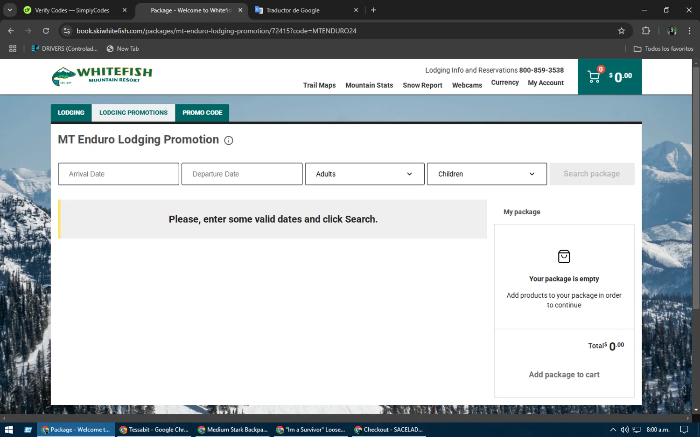Screen dimensions: 700x437
Task: Open the Medium Stark Backpack taskbar window
Action: point(232,430)
